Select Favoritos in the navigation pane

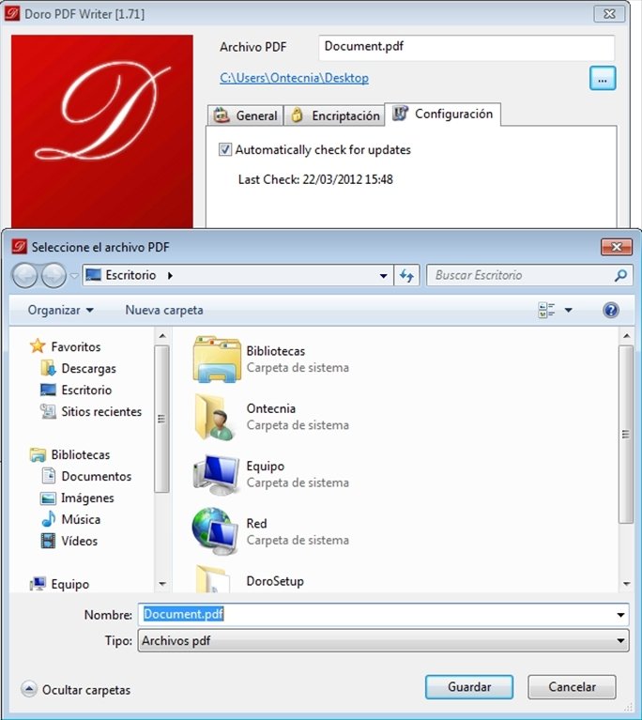coord(76,346)
